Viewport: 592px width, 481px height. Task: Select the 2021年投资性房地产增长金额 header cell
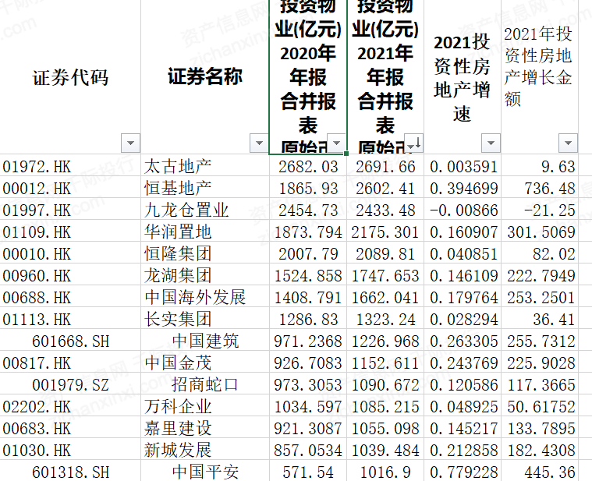click(540, 76)
